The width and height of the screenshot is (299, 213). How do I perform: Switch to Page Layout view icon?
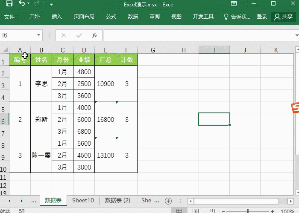[x=195, y=210]
